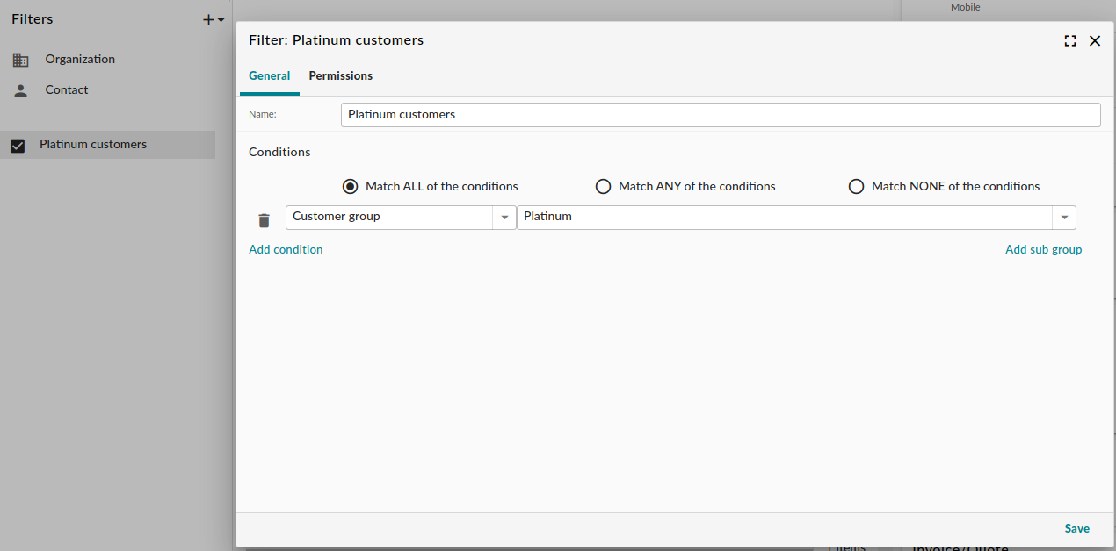Click the Conditions heading
The height and width of the screenshot is (551, 1116).
pos(279,153)
